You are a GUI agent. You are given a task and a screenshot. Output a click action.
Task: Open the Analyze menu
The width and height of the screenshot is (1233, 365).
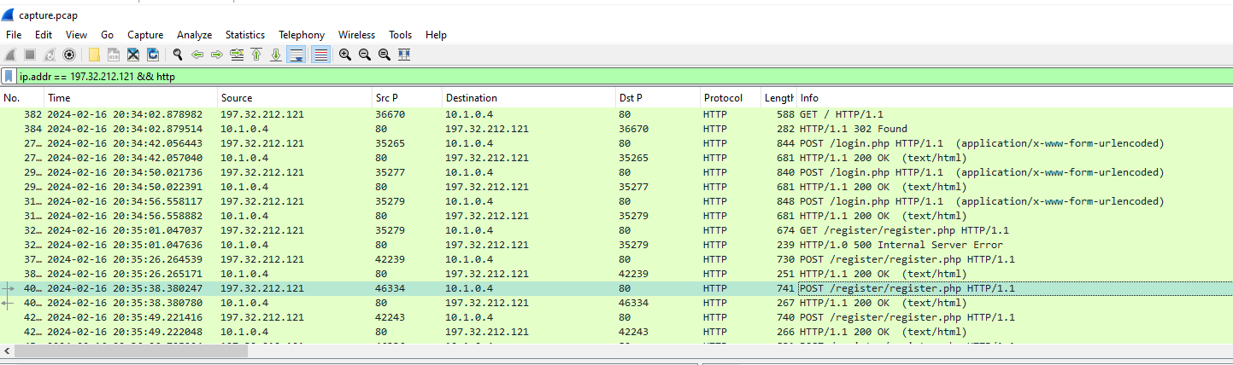194,35
